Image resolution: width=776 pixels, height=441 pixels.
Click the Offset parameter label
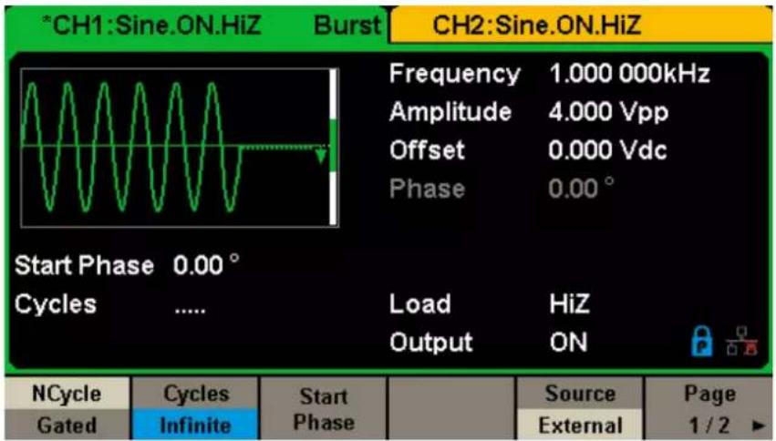click(427, 150)
